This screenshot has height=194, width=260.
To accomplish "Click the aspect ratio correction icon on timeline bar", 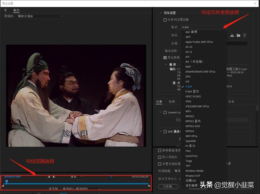I will coord(111,177).
